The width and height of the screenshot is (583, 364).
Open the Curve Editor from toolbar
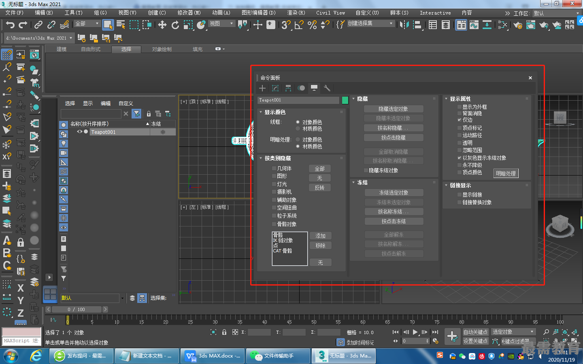pyautogui.click(x=474, y=25)
